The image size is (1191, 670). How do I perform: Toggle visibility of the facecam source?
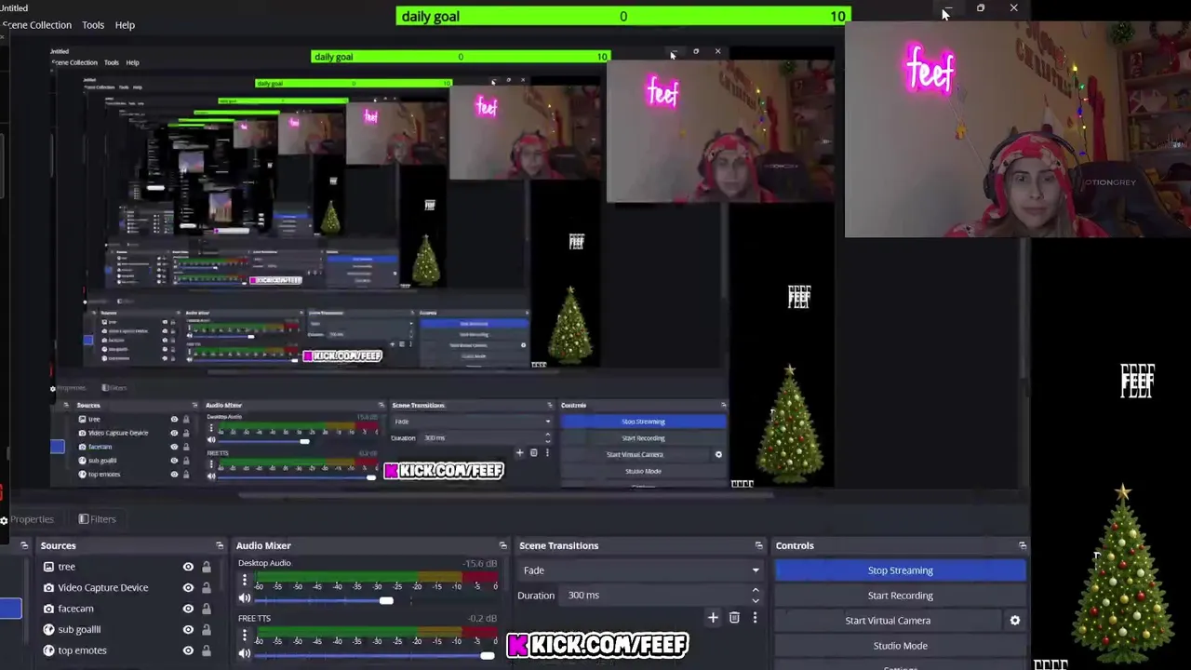(x=188, y=609)
